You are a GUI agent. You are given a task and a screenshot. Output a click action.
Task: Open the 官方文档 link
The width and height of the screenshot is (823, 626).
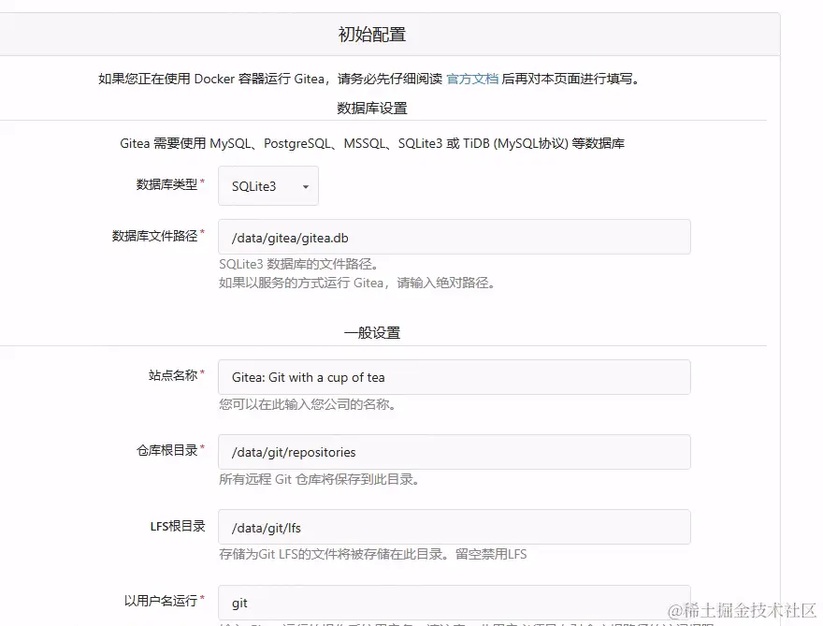coord(472,79)
